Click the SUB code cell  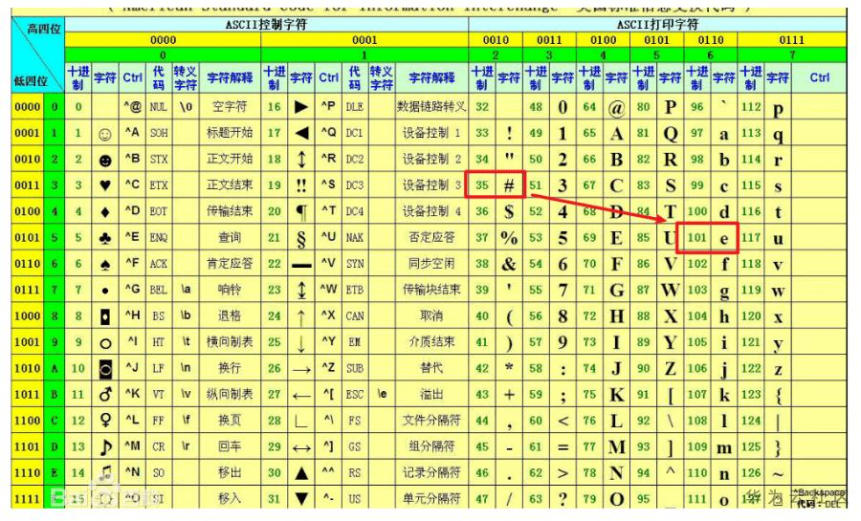355,368
